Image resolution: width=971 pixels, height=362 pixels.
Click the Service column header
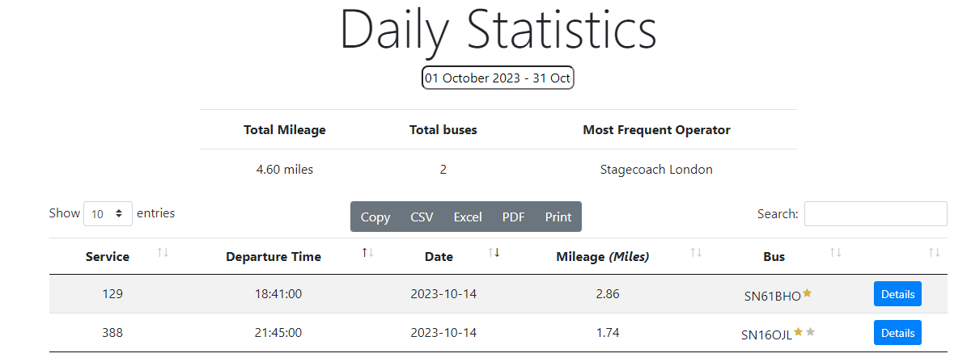108,257
